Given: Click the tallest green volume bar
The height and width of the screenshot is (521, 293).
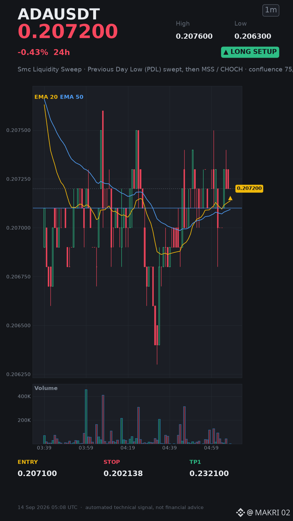Looking at the screenshot, I should tap(86, 416).
